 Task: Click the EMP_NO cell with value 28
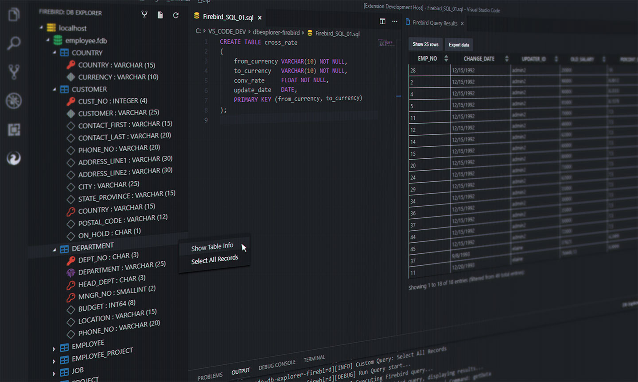429,70
